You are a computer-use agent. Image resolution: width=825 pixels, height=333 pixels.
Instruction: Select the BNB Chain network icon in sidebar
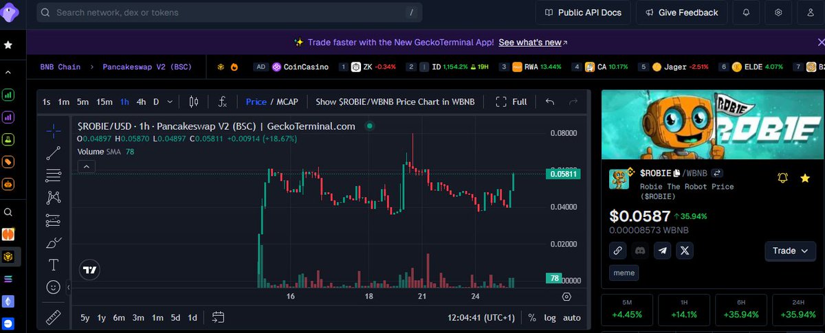(8, 257)
